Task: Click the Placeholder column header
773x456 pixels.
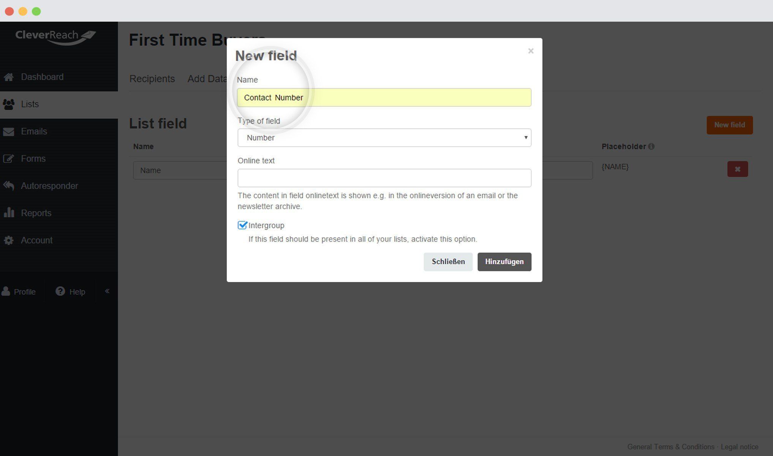Action: tap(624, 146)
